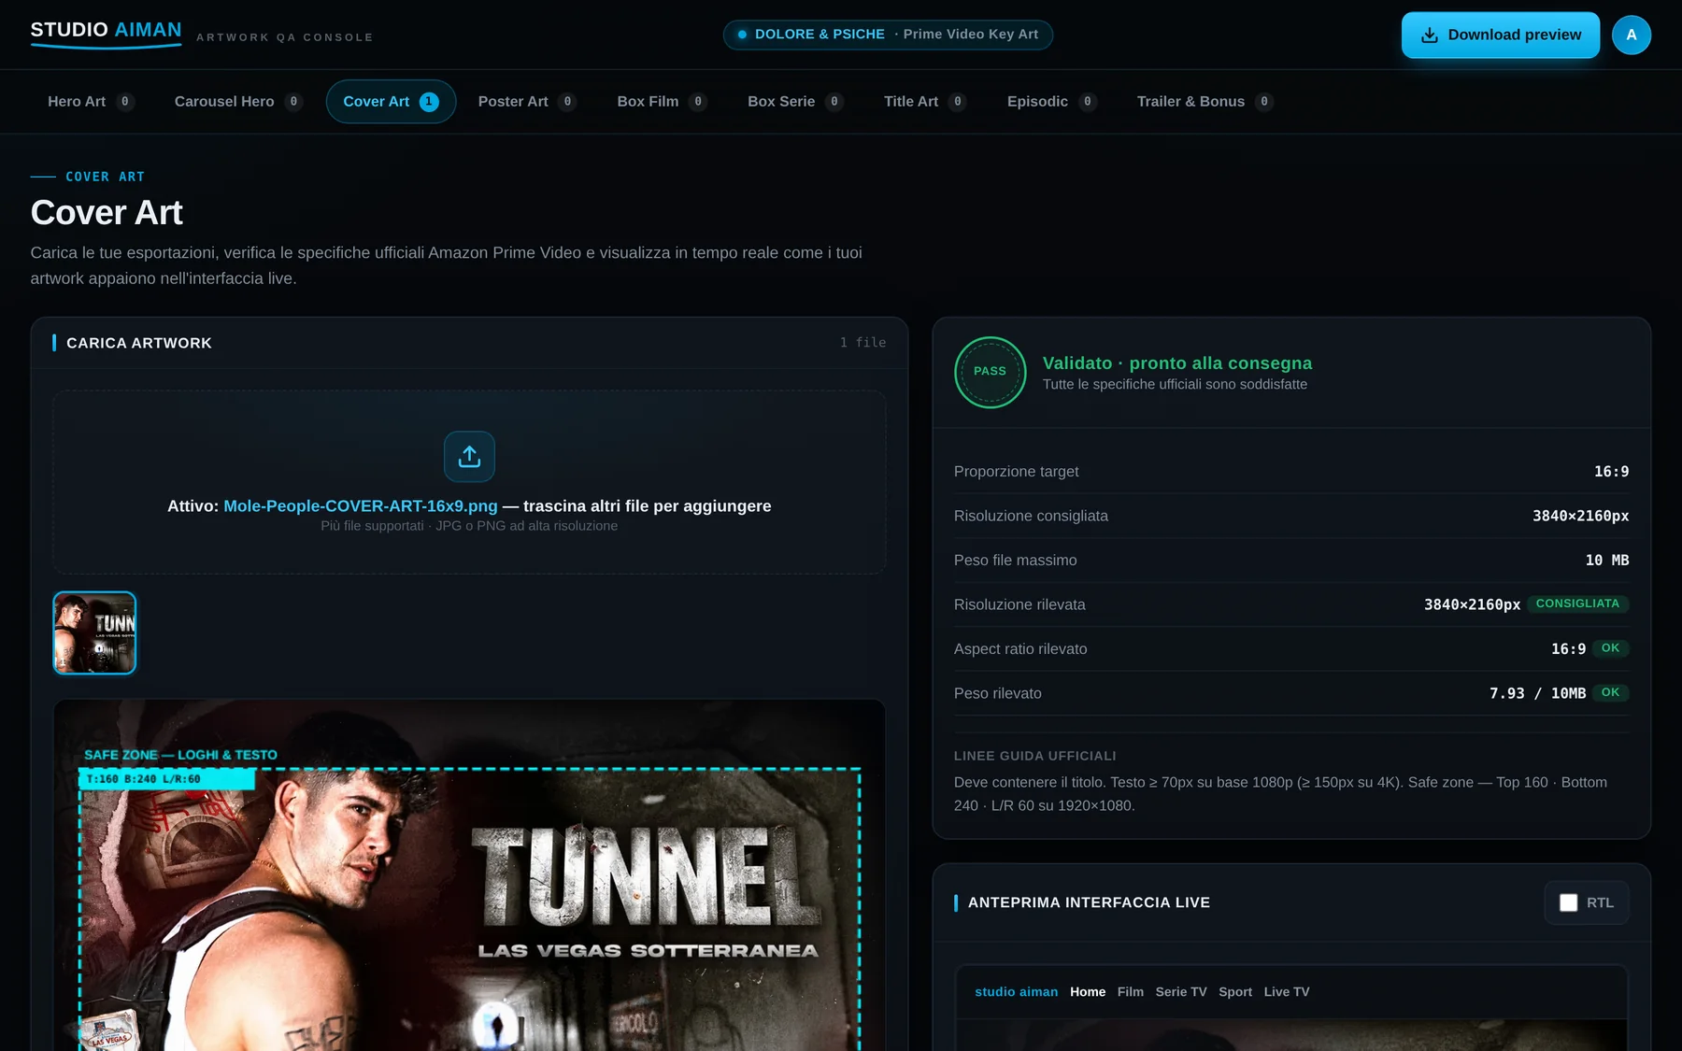Click the PASS validation badge
This screenshot has height=1051, width=1682.
pyautogui.click(x=990, y=372)
